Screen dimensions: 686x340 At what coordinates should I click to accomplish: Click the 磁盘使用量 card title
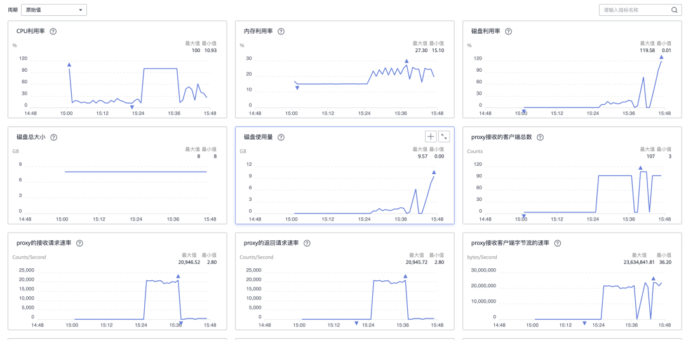tap(259, 137)
